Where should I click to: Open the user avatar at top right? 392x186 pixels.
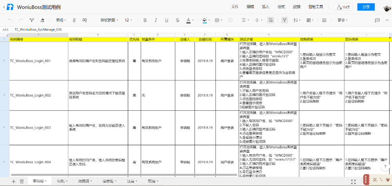pos(387,7)
